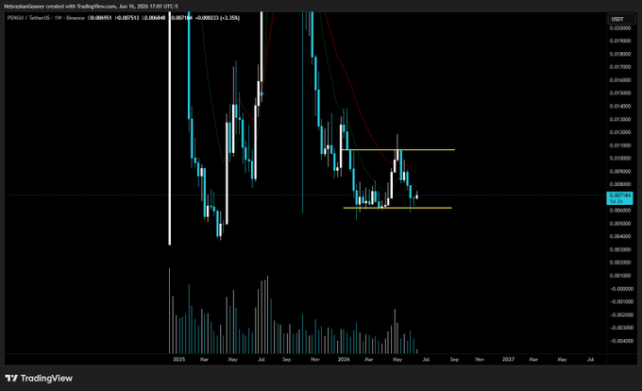Click the TradingView logo at bottom left
Screen dimensions: 642x391
[39, 378]
